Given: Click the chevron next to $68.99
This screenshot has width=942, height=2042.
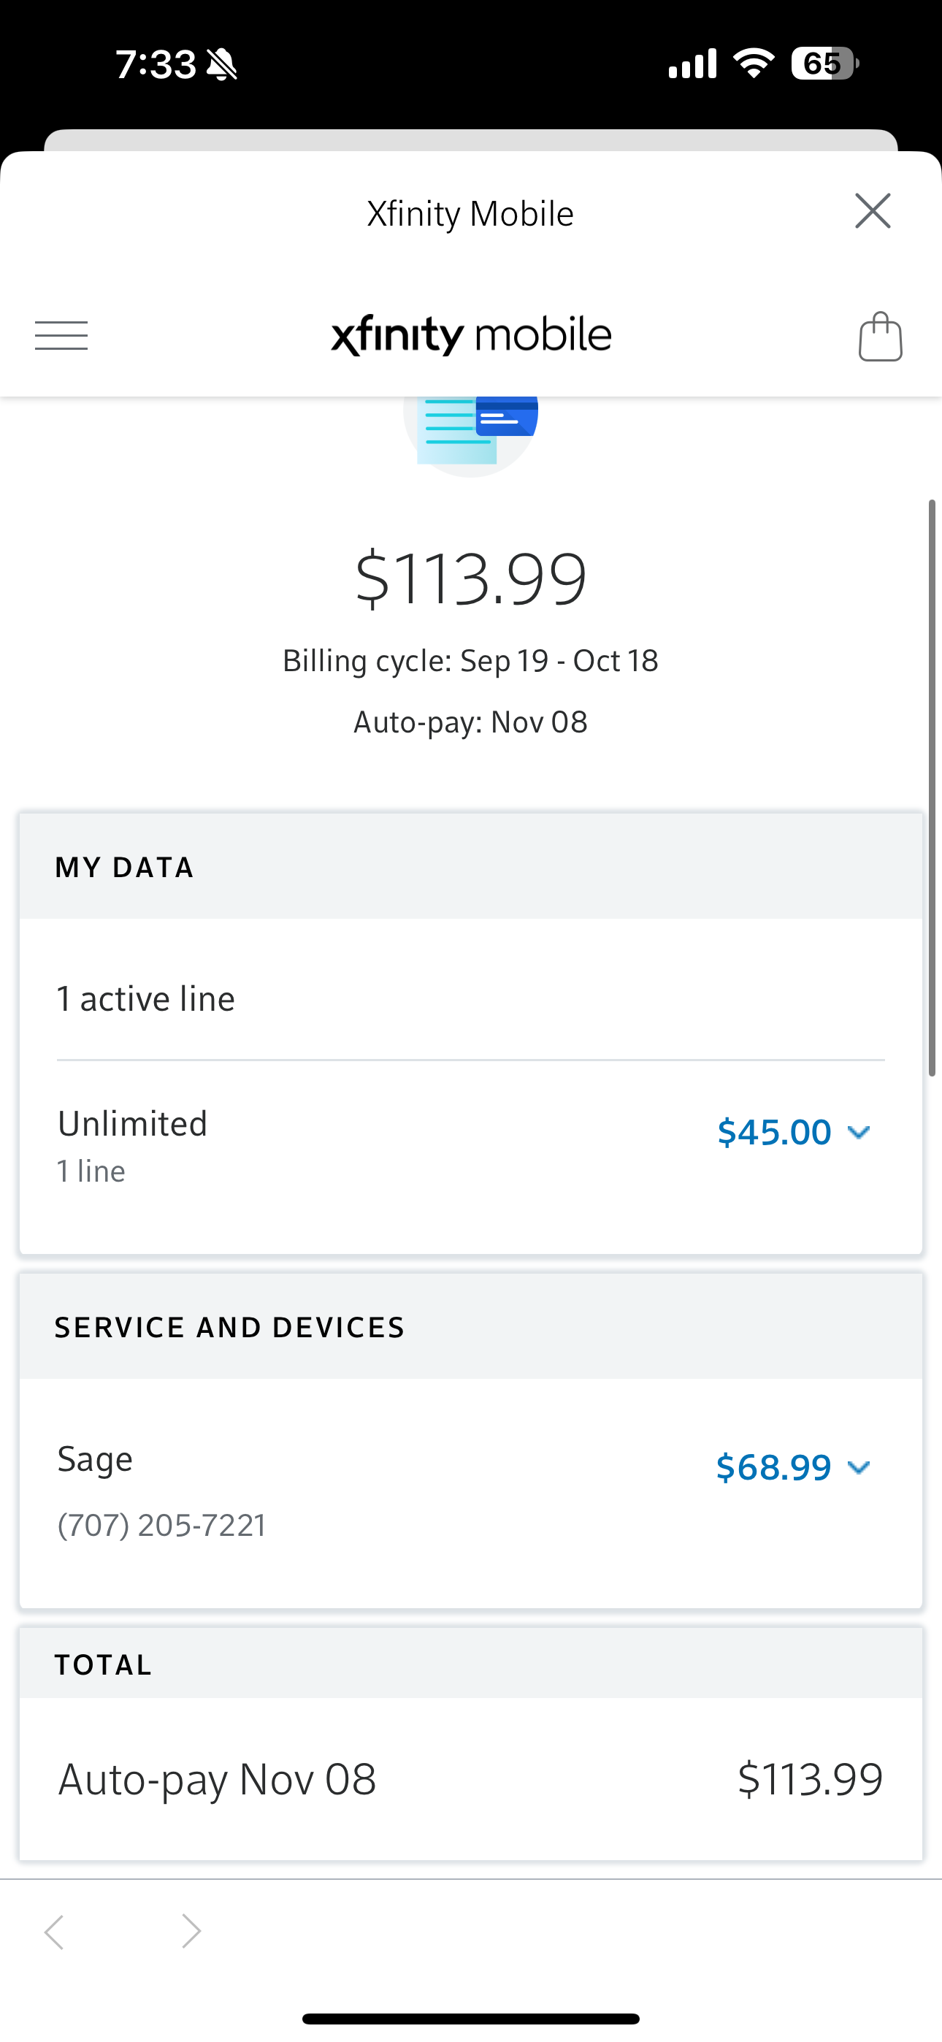Looking at the screenshot, I should pos(859,1467).
